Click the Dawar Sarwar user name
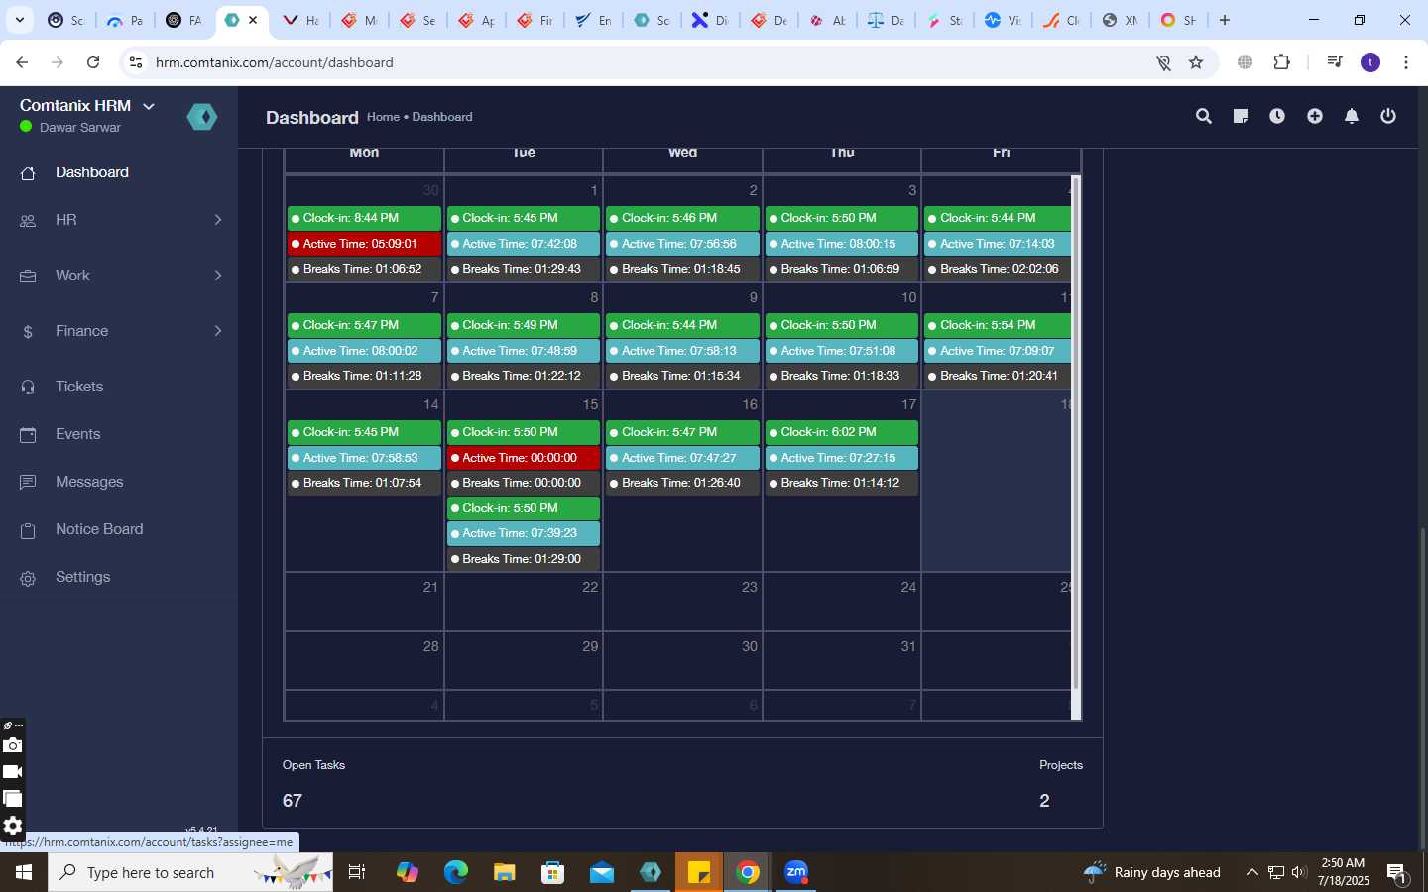This screenshot has width=1428, height=892. pyautogui.click(x=80, y=128)
